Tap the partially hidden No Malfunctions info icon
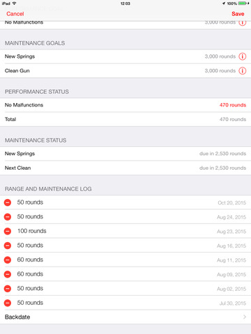251x334 pixels. click(243, 23)
